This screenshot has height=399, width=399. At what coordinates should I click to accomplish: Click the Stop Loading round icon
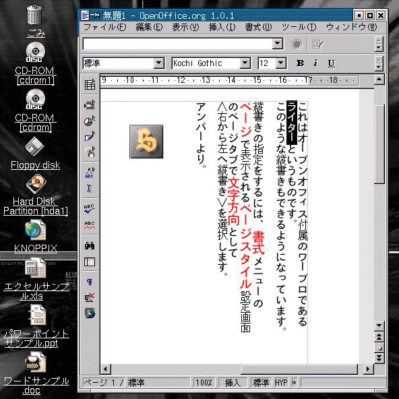(x=297, y=44)
